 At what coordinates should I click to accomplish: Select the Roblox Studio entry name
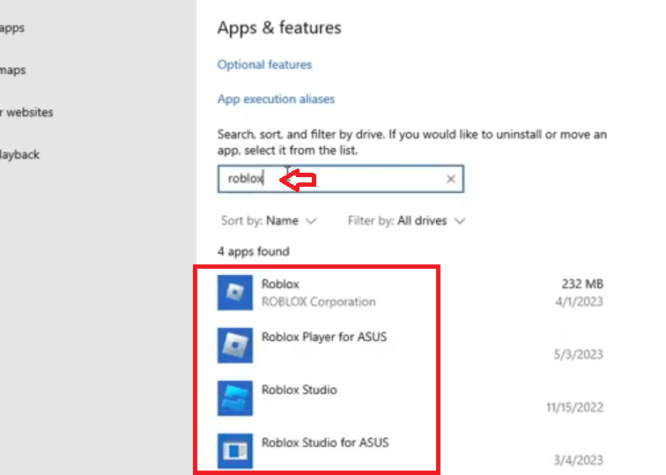pos(299,390)
